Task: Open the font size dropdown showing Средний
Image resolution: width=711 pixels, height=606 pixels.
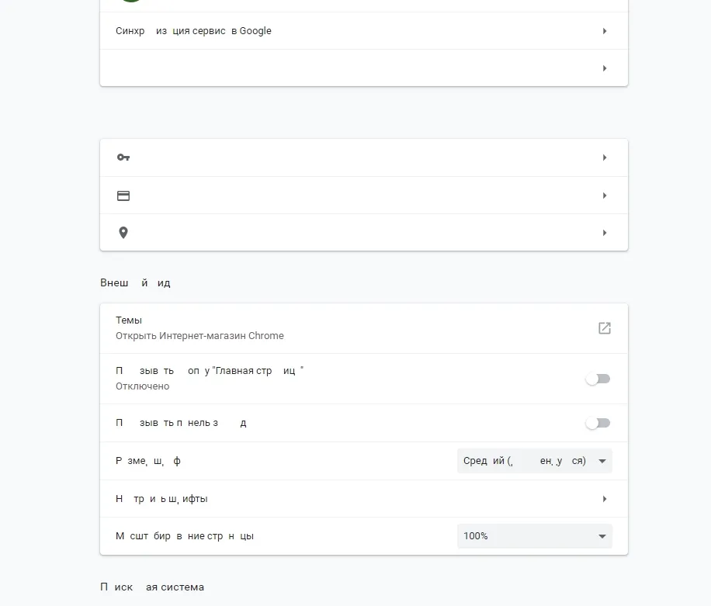Action: pos(535,461)
